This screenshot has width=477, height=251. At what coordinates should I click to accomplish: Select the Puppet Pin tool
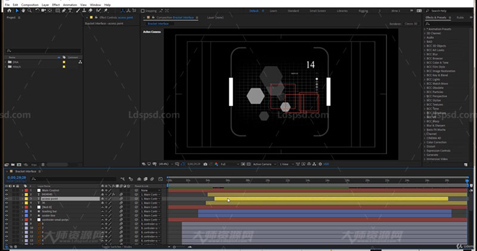click(106, 11)
